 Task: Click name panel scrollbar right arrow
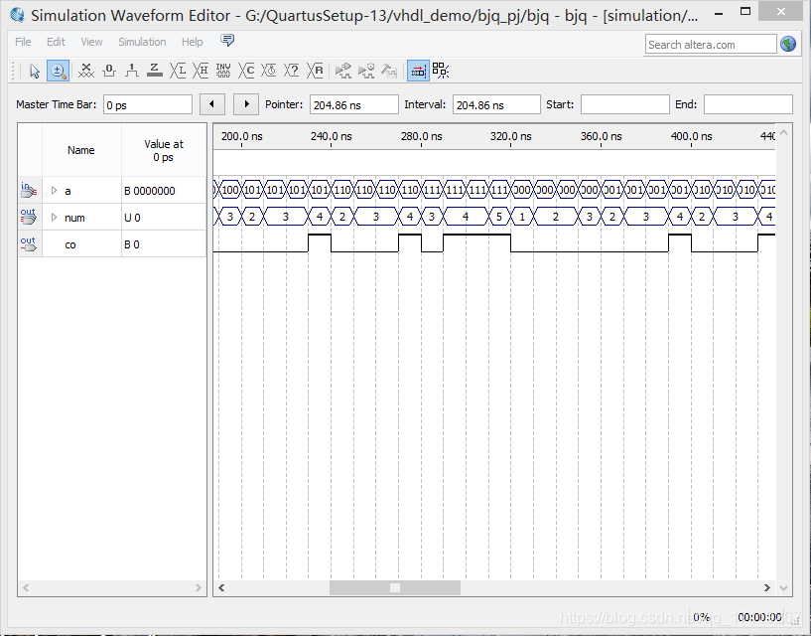(199, 587)
